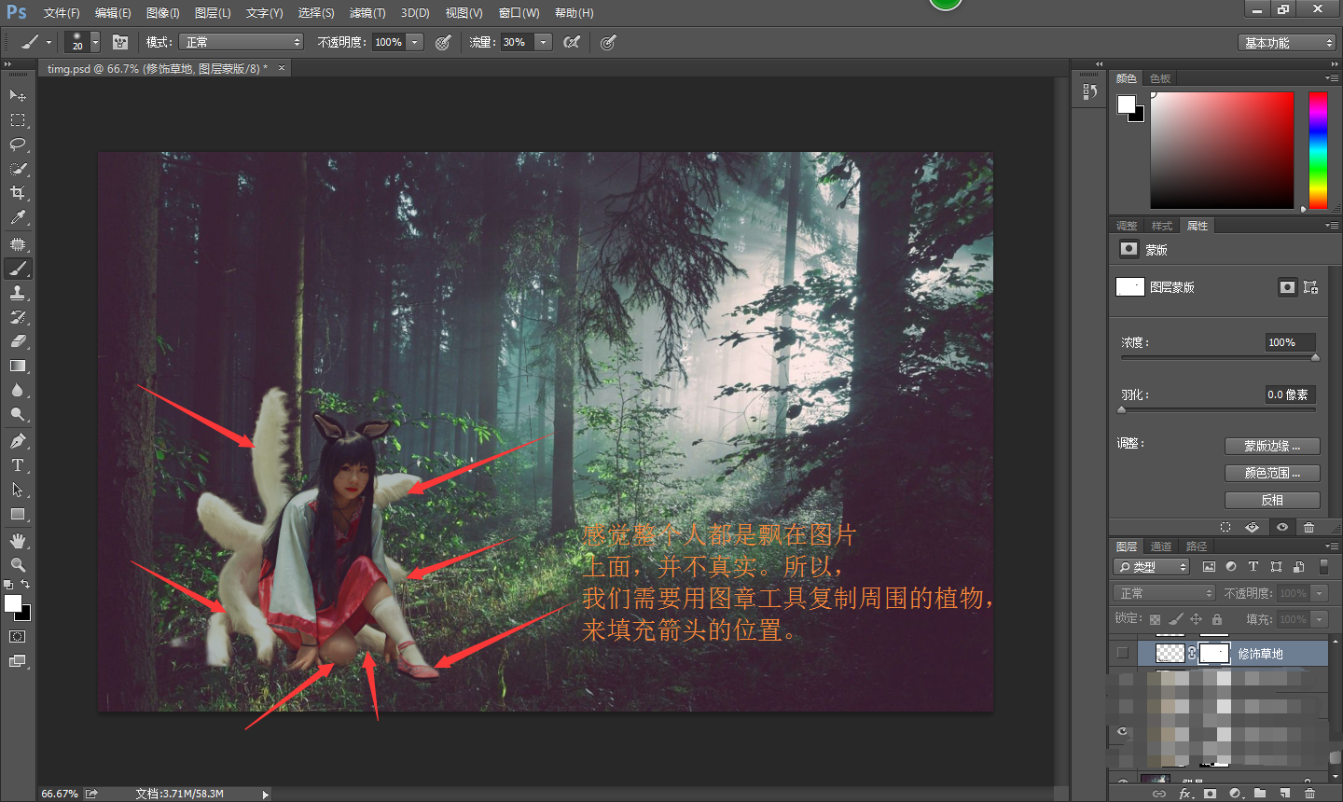
Task: Select the Dodge tool
Action: coord(18,414)
